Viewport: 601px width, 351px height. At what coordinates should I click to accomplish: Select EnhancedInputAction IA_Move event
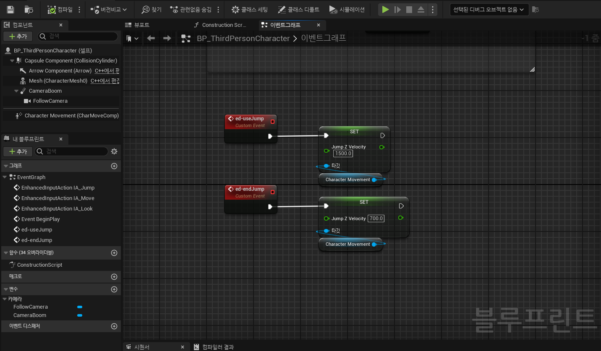tap(58, 198)
